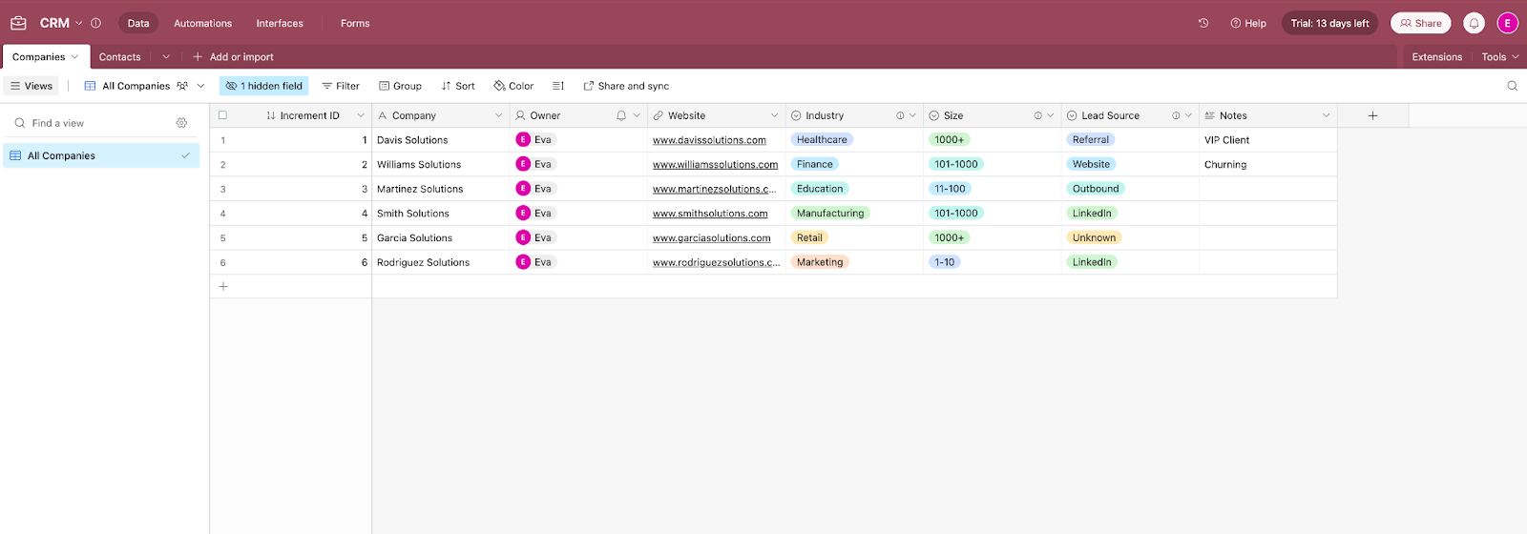The height and width of the screenshot is (534, 1527).
Task: Click the Churning notes cell
Action: coord(1267,164)
